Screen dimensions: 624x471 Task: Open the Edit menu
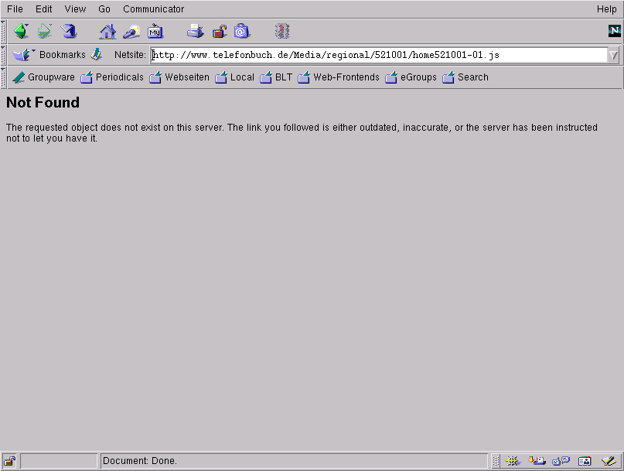[44, 9]
